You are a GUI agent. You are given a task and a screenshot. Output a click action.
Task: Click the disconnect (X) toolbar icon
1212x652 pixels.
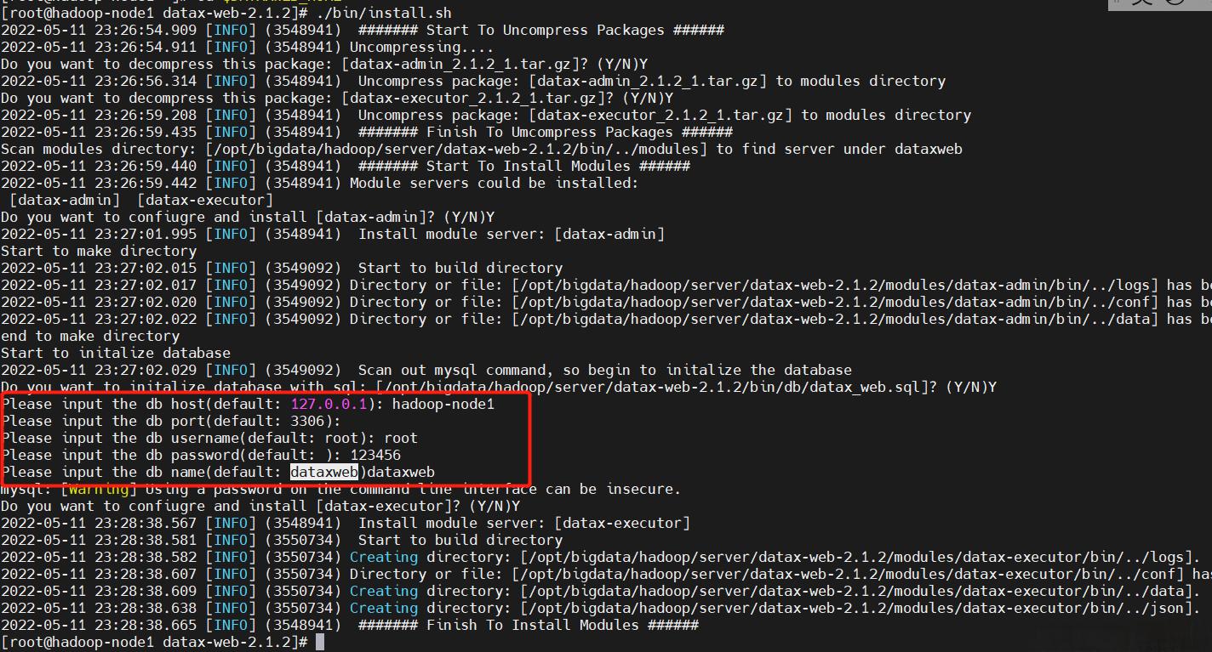pyautogui.click(x=1142, y=3)
